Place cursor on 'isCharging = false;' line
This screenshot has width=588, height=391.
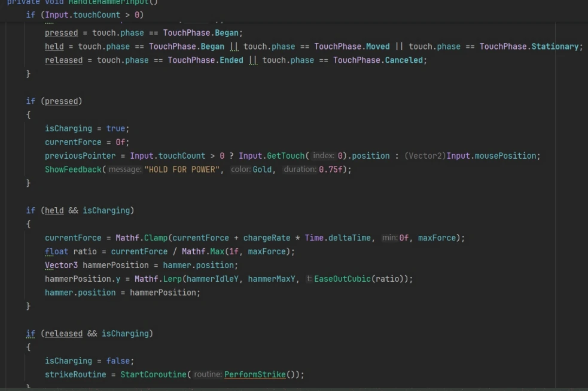coord(89,361)
